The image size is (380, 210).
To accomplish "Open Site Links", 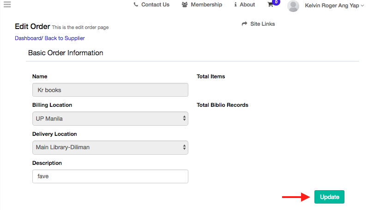I will [x=262, y=24].
